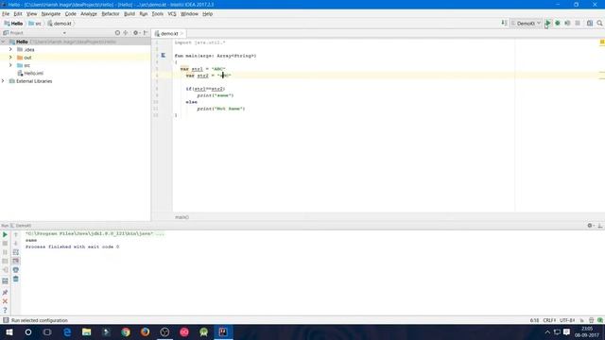605x340 pixels.
Task: Hide the Project tool window
Action: pyautogui.click(x=146, y=33)
